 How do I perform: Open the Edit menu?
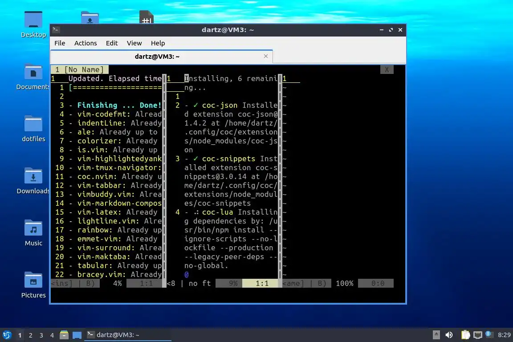[x=112, y=43]
